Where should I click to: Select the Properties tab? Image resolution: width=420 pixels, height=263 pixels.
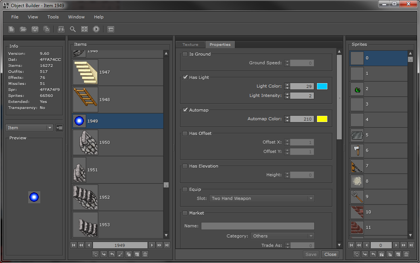pyautogui.click(x=220, y=45)
